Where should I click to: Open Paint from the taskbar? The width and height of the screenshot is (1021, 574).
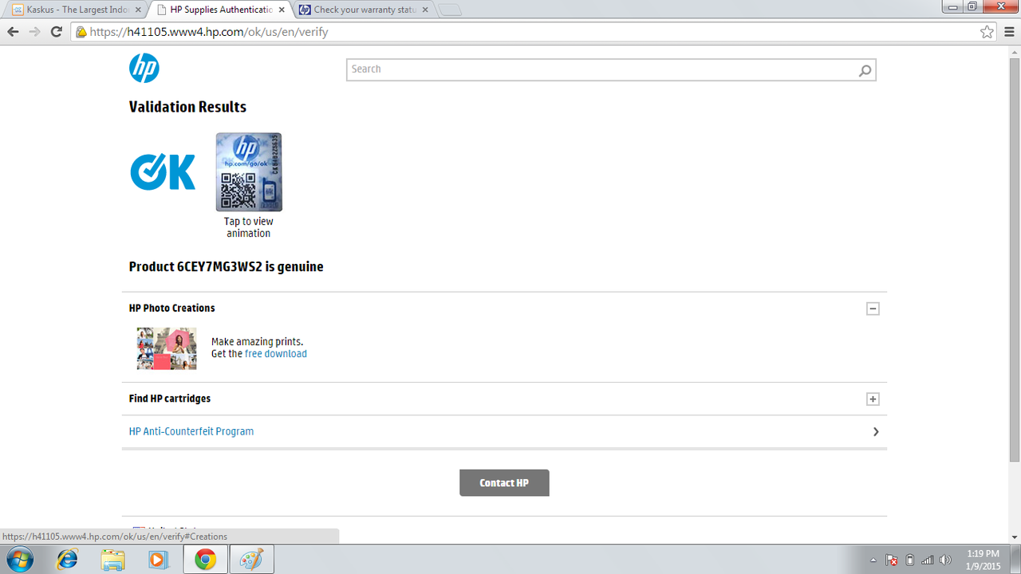coord(252,560)
